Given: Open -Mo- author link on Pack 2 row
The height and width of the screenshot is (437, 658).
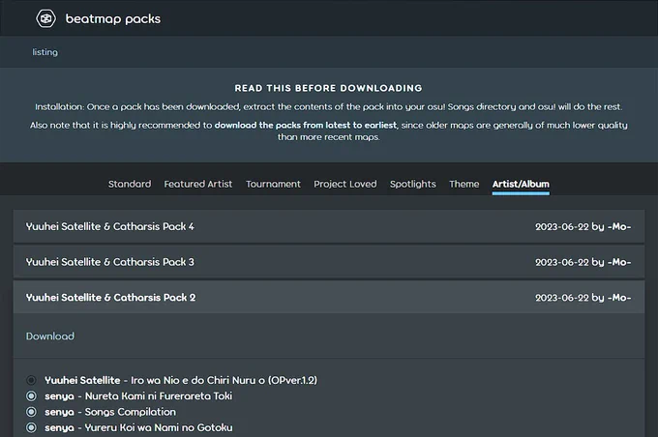Looking at the screenshot, I should (x=619, y=298).
